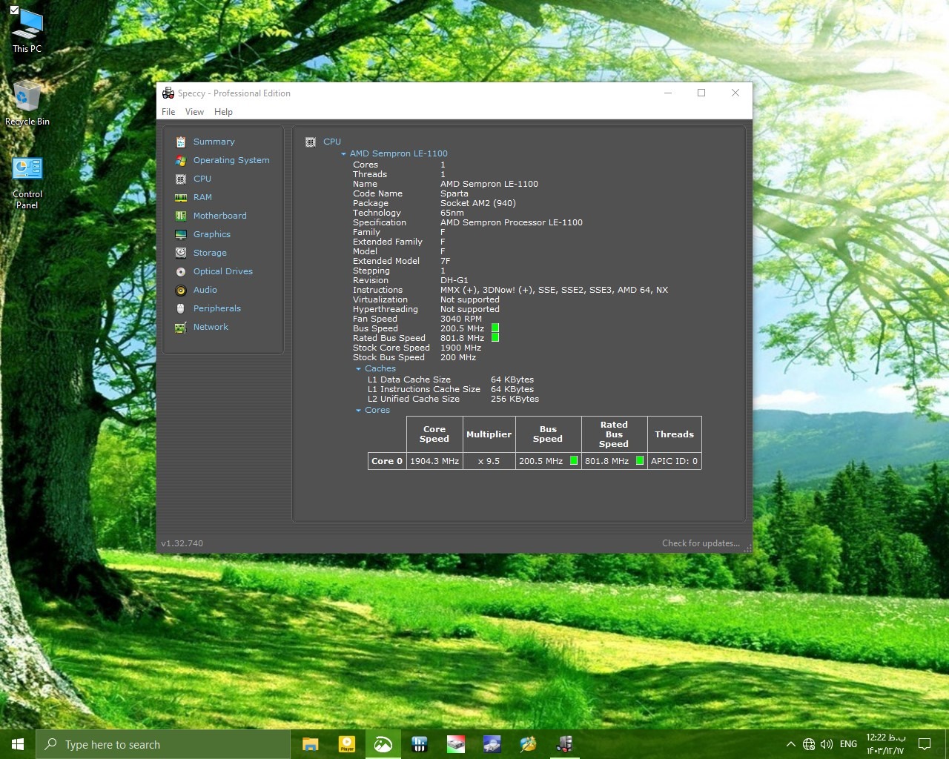Collapse the Caches section

pyautogui.click(x=358, y=369)
